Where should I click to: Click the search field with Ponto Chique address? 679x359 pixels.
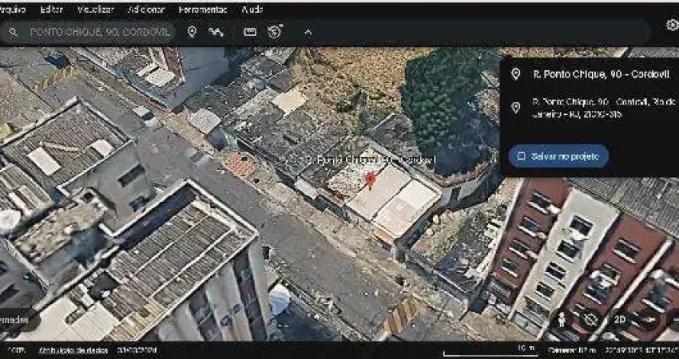[99, 33]
